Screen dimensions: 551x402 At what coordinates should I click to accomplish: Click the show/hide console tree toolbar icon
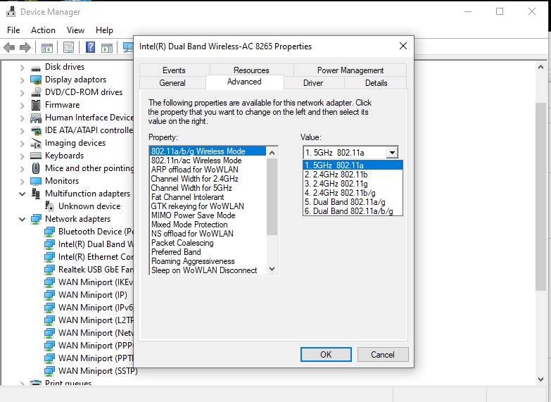coord(46,47)
